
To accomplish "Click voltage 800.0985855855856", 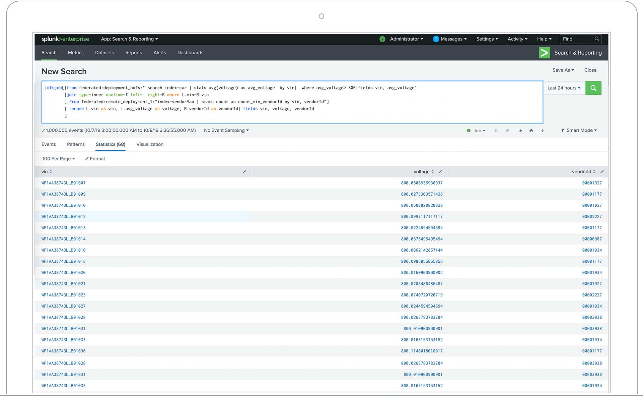I will tap(422, 261).
